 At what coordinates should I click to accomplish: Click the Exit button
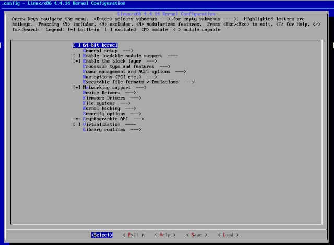tap(134, 235)
